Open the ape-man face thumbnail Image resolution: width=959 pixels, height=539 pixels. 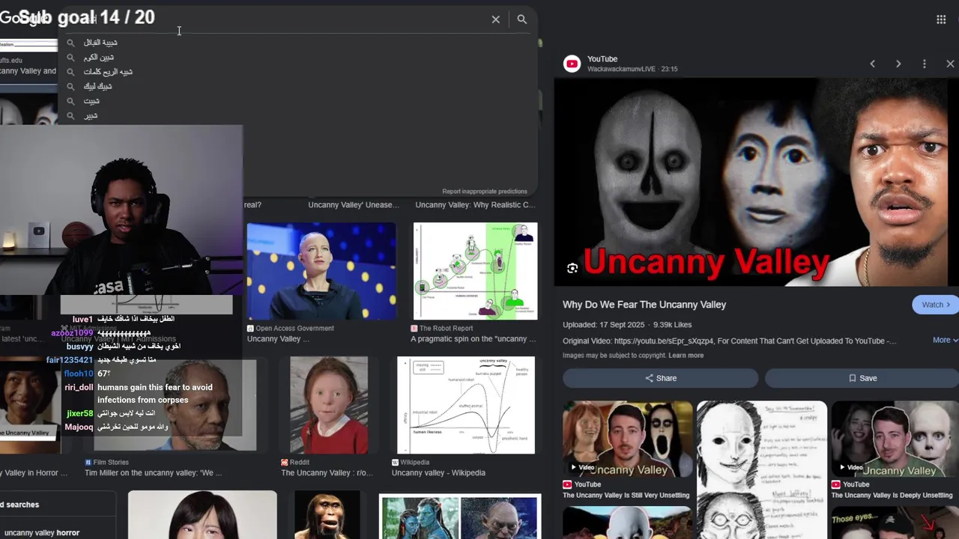[x=327, y=515]
